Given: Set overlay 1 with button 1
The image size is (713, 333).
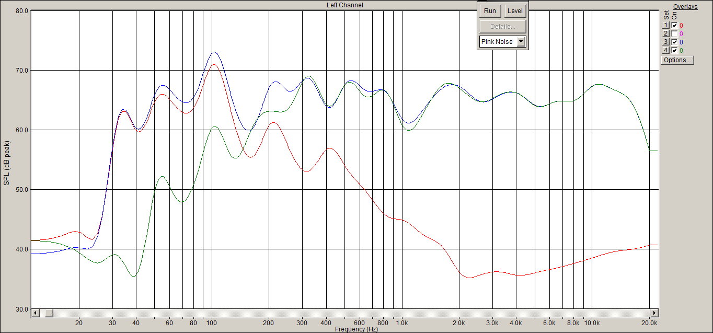Looking at the screenshot, I should [x=665, y=25].
